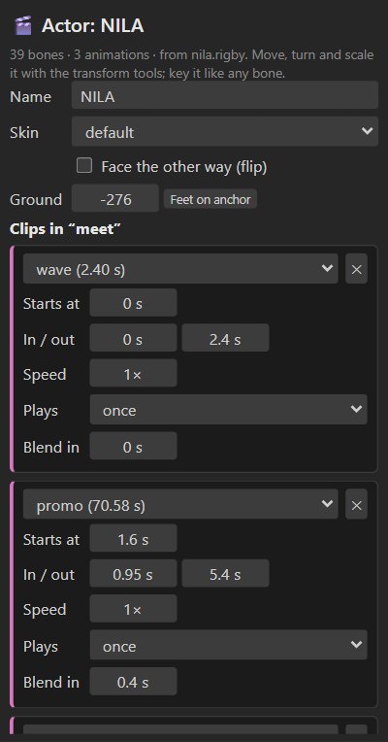The width and height of the screenshot is (388, 742).
Task: Edit wave clip Blend in field
Action: pos(133,446)
